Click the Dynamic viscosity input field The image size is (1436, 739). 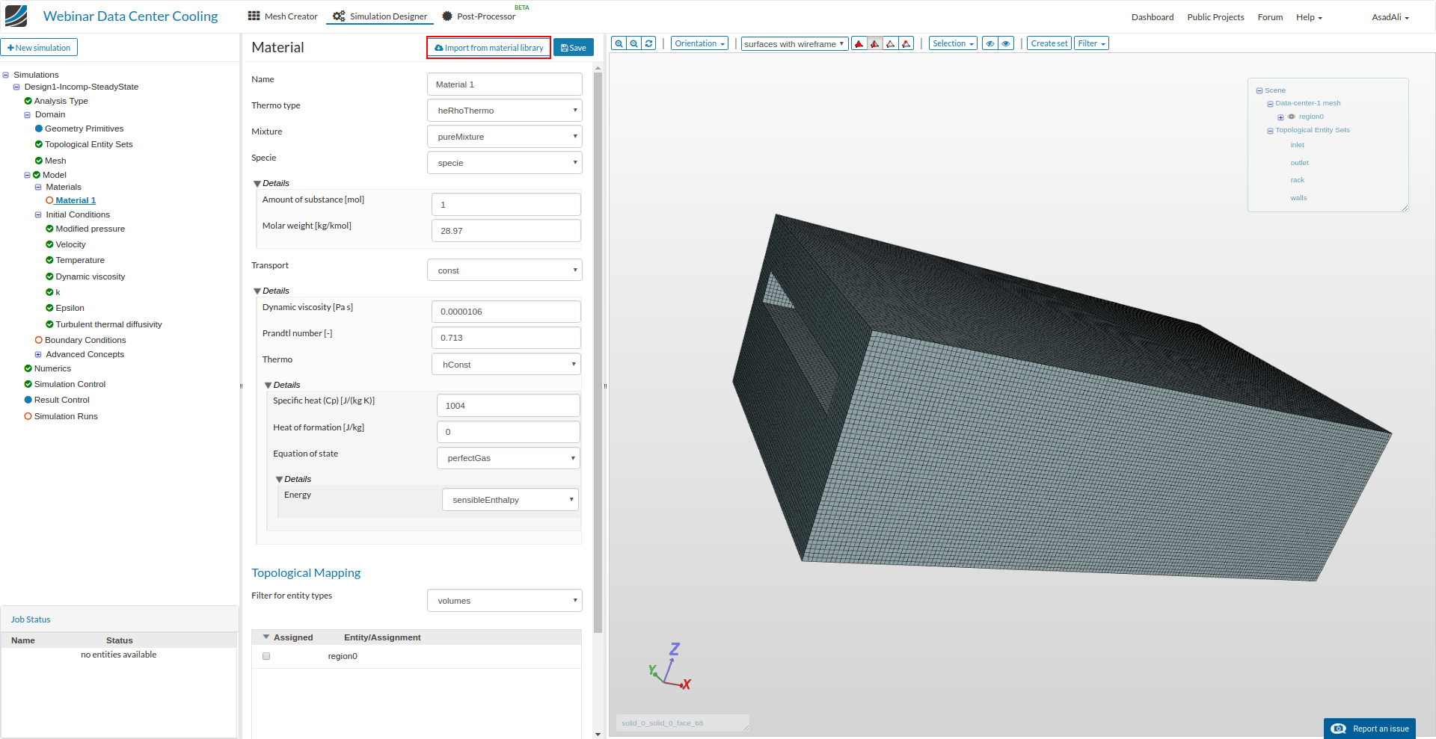tap(506, 312)
